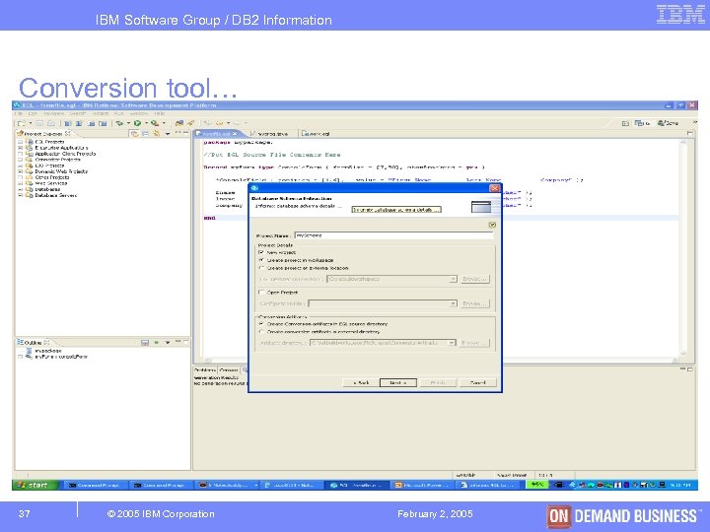Expand the Databases tree node
Image resolution: width=710 pixels, height=532 pixels.
(20, 189)
